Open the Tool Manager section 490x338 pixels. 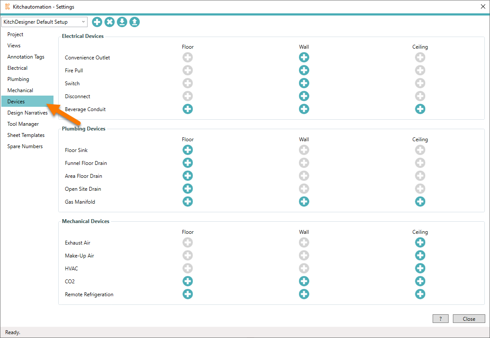click(23, 124)
